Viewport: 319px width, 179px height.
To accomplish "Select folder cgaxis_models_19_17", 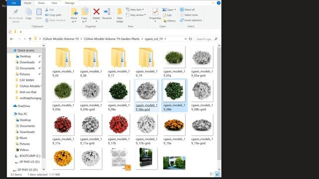I will (119, 62).
